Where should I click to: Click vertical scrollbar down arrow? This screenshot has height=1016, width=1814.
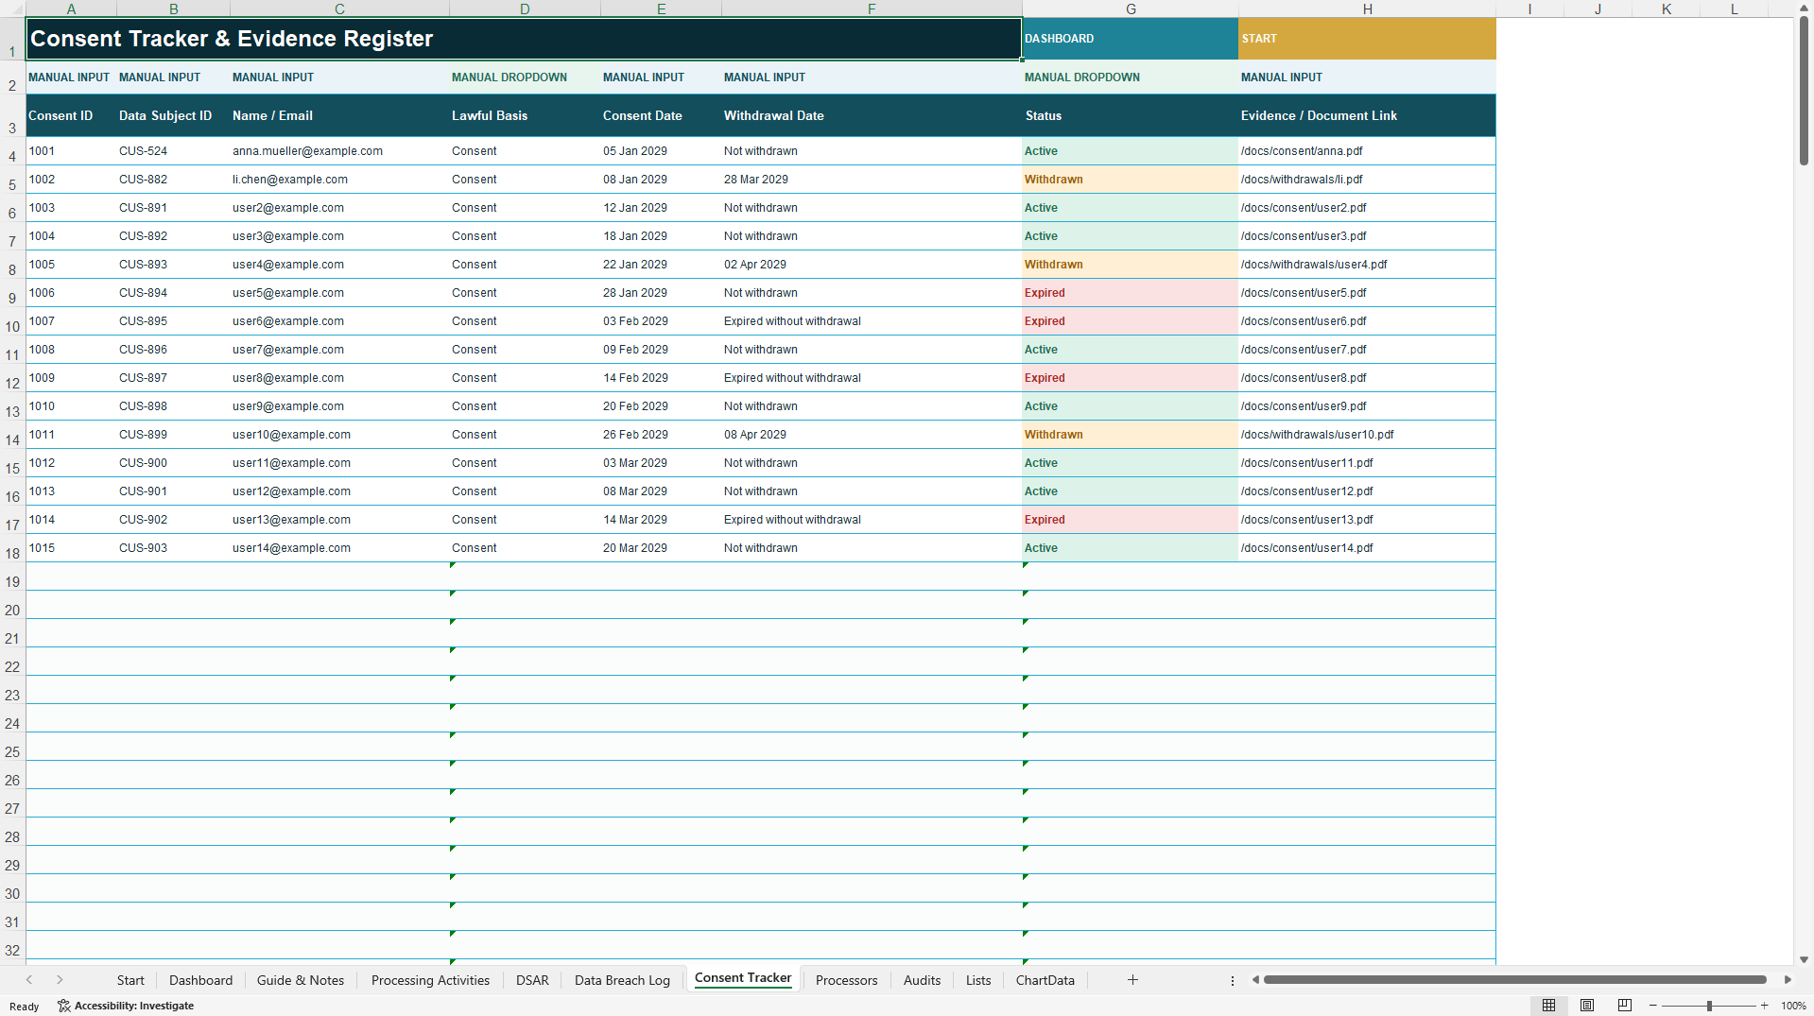(1804, 959)
